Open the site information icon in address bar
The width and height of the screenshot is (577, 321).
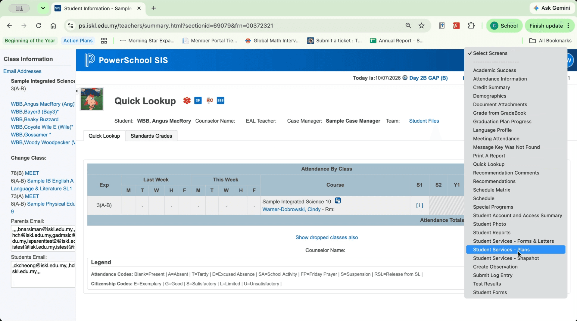point(71,26)
